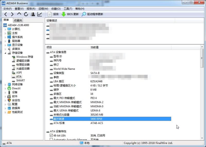Click the 当前值 column header
Image resolution: width=206 pixels, height=147 pixels.
[130, 47]
